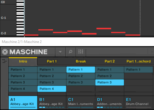Select Pattern 1 in Part 1..ochord column
154x110 pixels.
pyautogui.click(x=138, y=70)
